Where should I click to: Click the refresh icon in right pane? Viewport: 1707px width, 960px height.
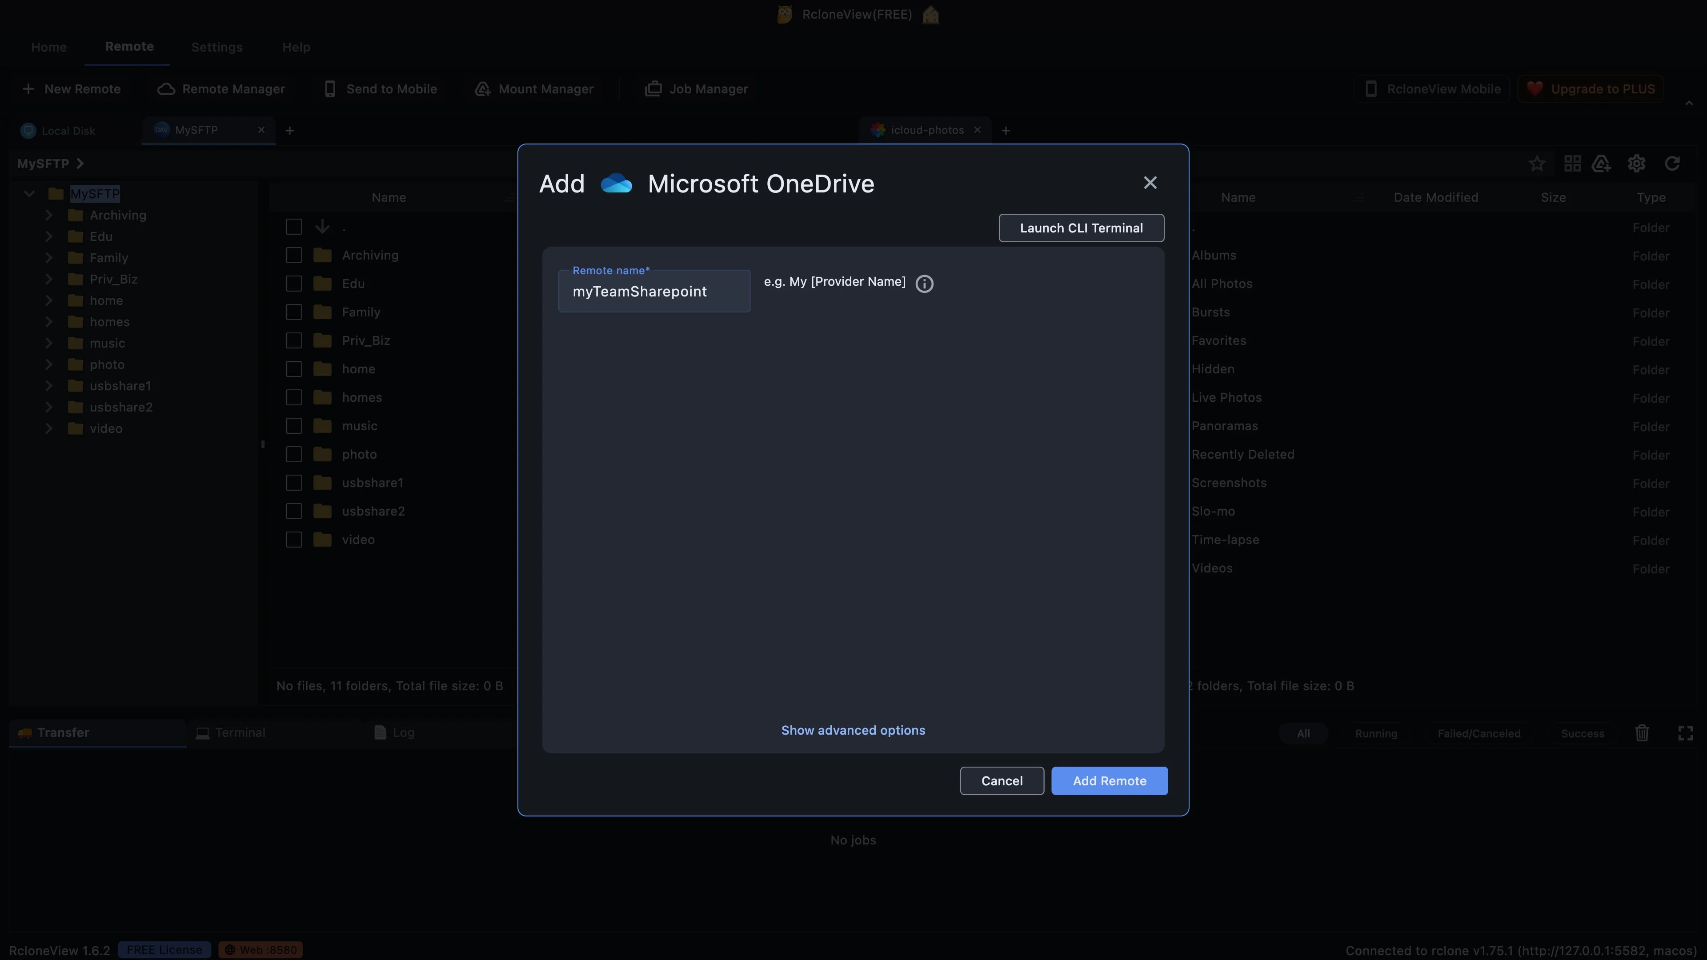[x=1672, y=164]
